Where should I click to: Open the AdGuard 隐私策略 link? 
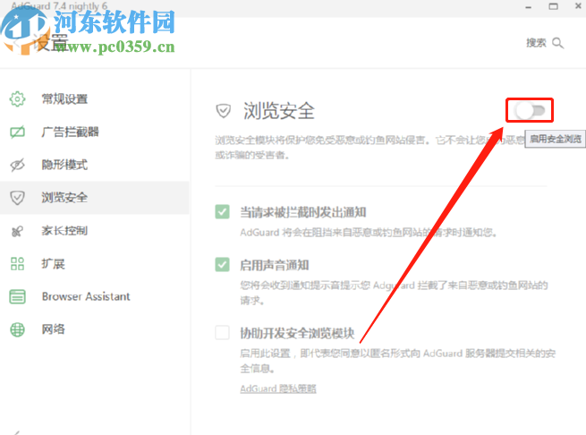278,388
